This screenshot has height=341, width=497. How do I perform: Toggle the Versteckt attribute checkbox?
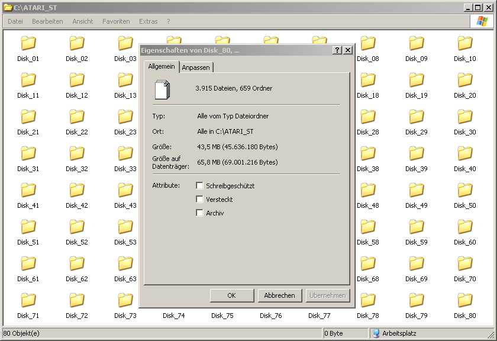199,199
